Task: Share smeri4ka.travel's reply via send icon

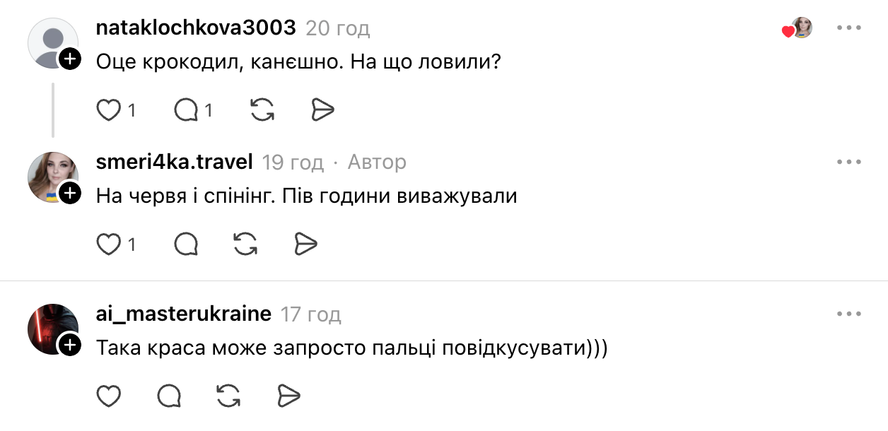Action: click(305, 244)
